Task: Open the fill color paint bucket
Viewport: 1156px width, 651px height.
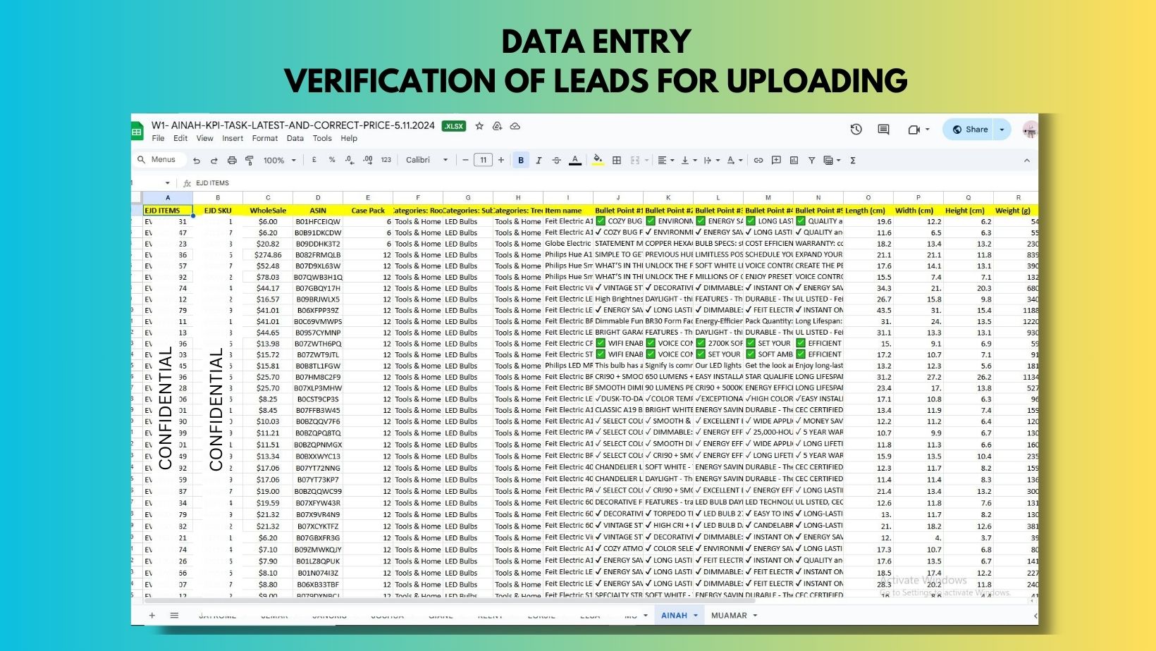Action: (598, 161)
